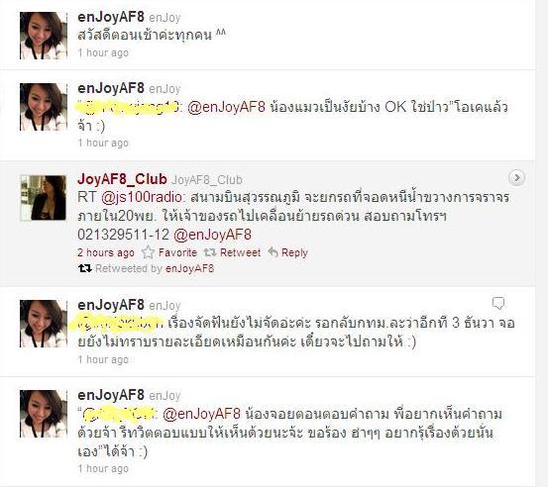Click the @enJoyAF8 mention in the last tweet

[x=201, y=414]
